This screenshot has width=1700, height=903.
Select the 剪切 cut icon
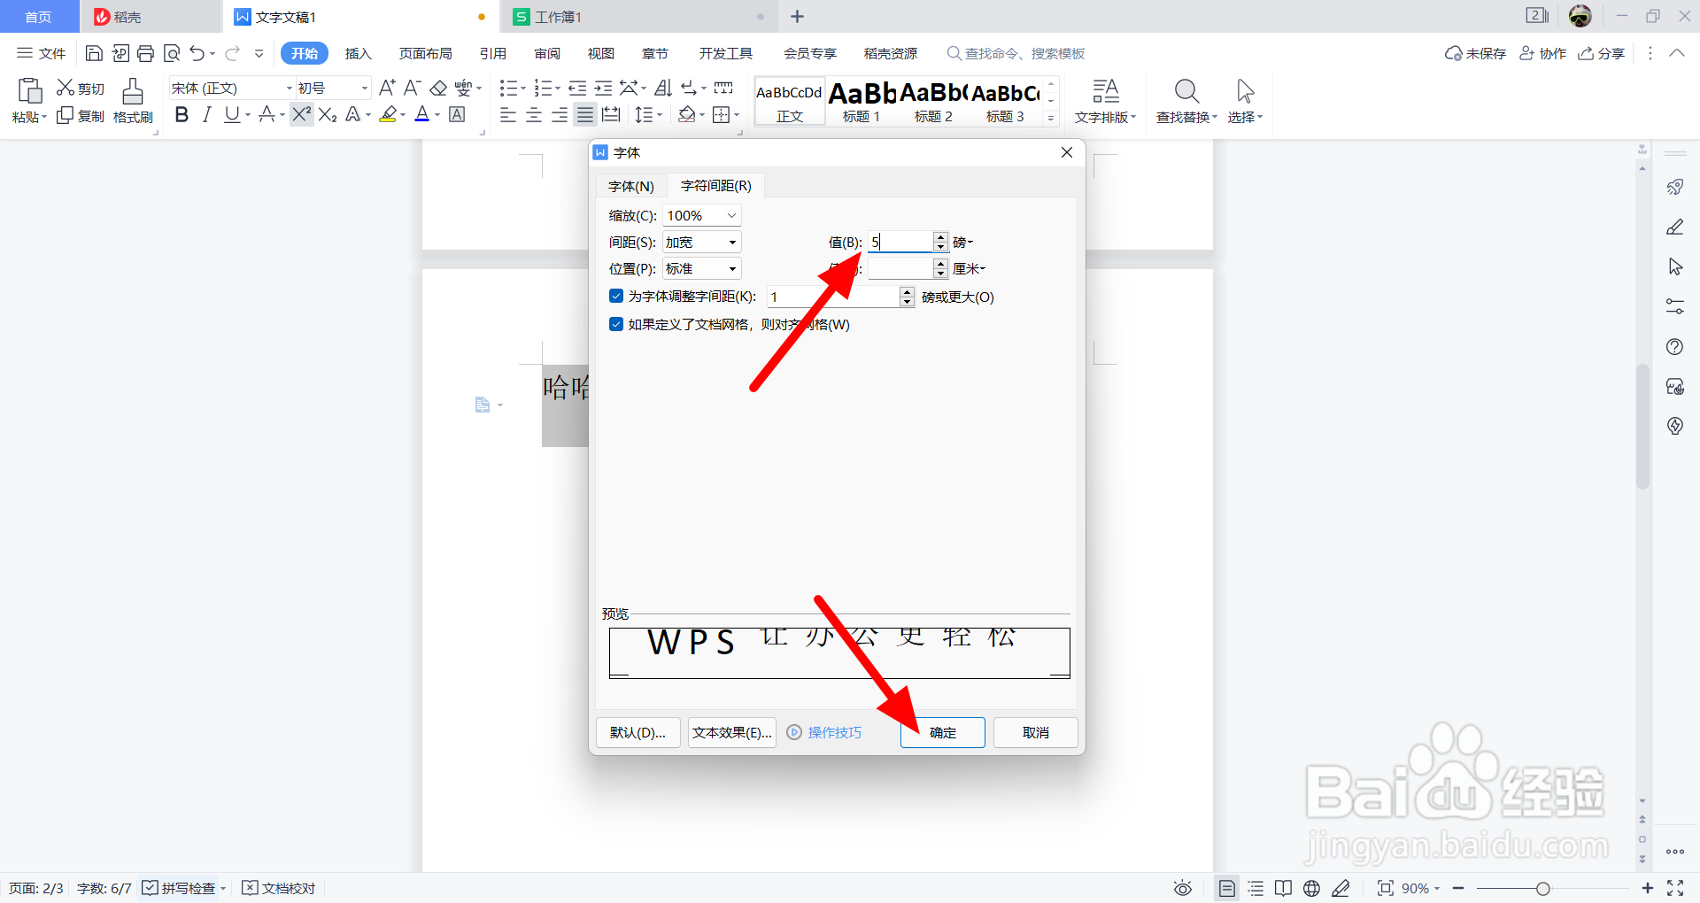pos(80,87)
